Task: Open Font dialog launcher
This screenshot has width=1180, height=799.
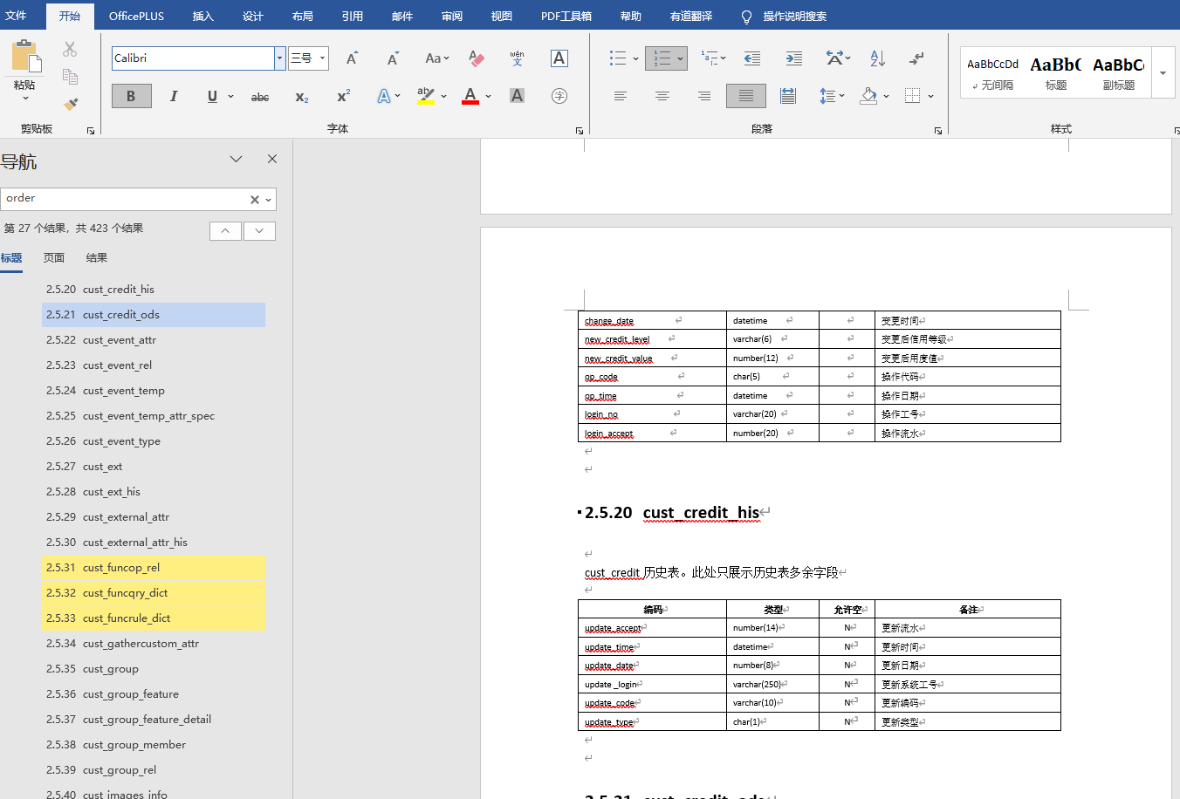Action: click(580, 131)
